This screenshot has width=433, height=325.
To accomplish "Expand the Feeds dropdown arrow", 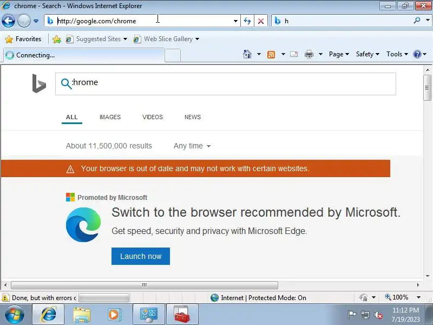I will pos(283,54).
